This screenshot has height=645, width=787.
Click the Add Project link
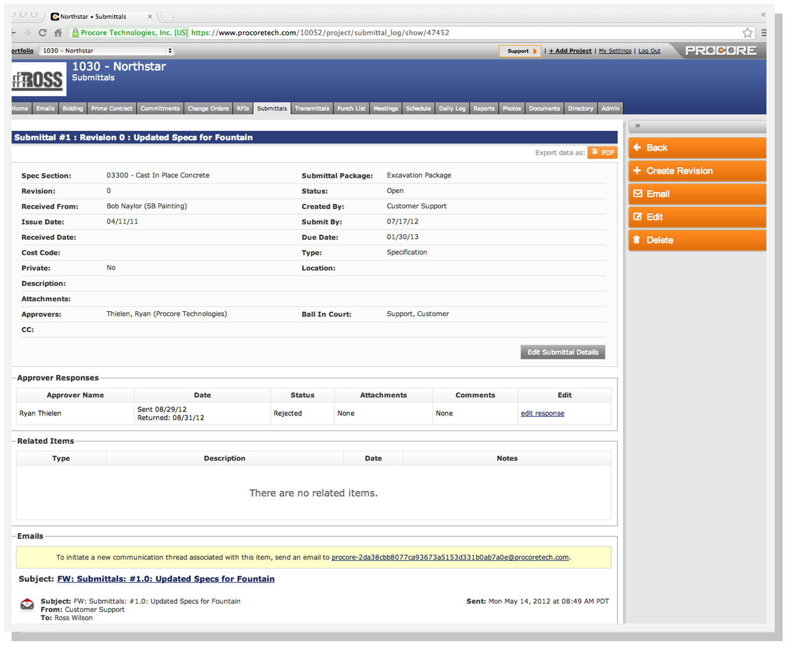coord(570,51)
